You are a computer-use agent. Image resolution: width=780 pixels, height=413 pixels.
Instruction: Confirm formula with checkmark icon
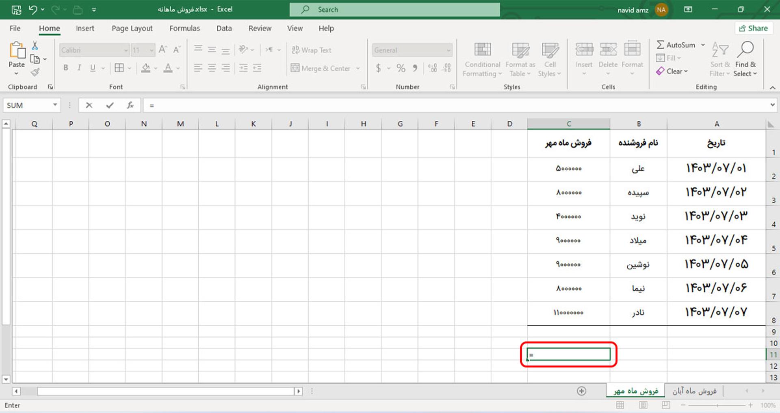pyautogui.click(x=110, y=105)
